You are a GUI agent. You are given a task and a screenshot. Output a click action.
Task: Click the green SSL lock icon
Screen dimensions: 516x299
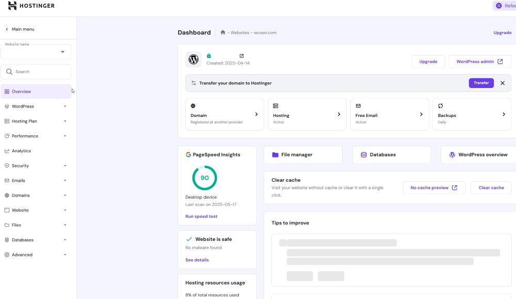click(x=208, y=56)
